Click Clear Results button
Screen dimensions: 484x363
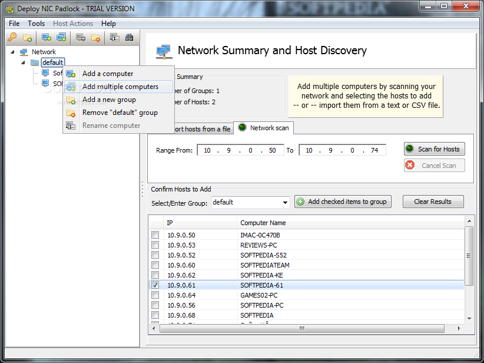coord(433,202)
